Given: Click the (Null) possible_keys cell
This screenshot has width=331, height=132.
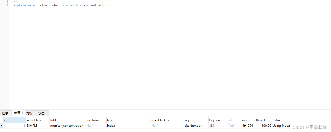Looking at the screenshot, I should point(167,126).
